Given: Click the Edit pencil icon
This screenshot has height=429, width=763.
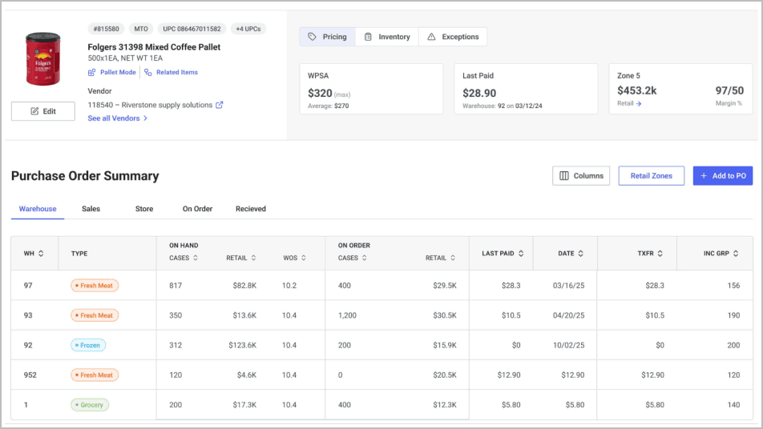Looking at the screenshot, I should tap(34, 111).
